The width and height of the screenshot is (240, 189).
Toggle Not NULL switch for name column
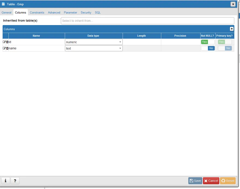coord(208,48)
